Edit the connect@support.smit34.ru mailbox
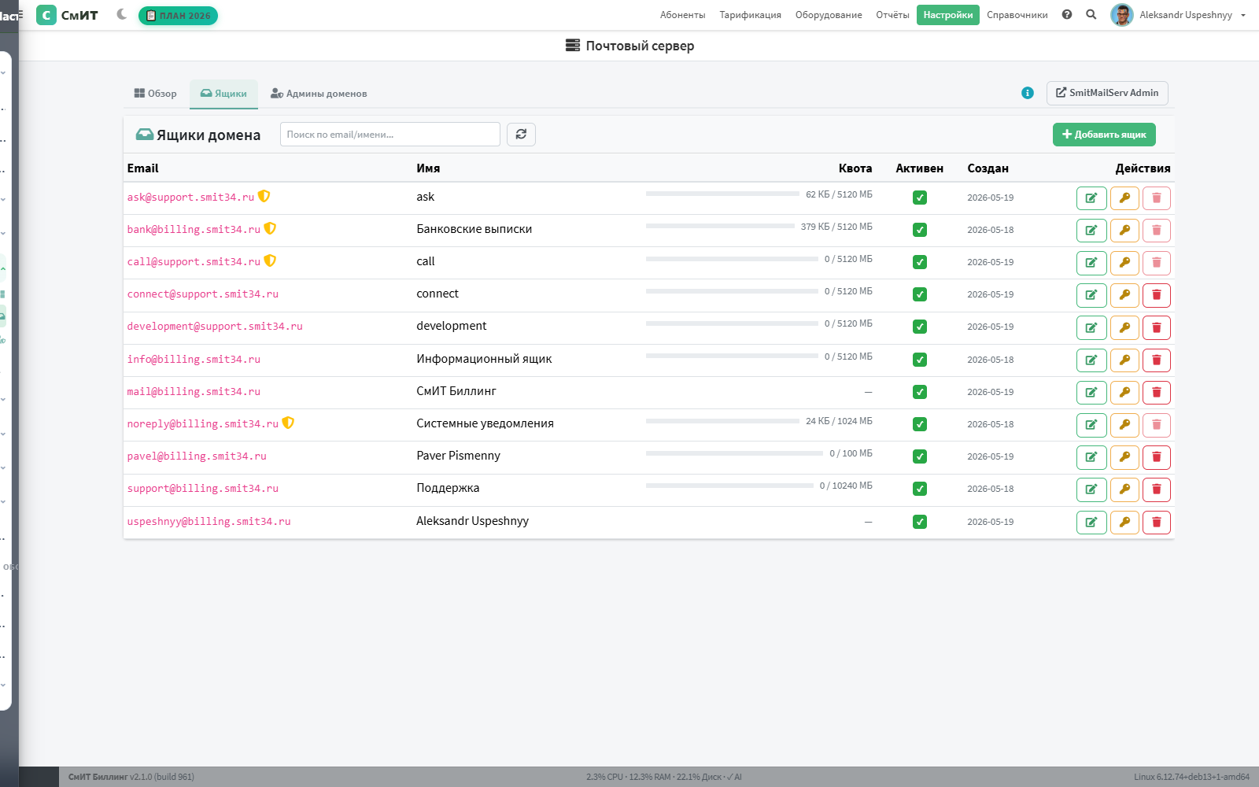Image resolution: width=1259 pixels, height=787 pixels. click(x=1091, y=295)
